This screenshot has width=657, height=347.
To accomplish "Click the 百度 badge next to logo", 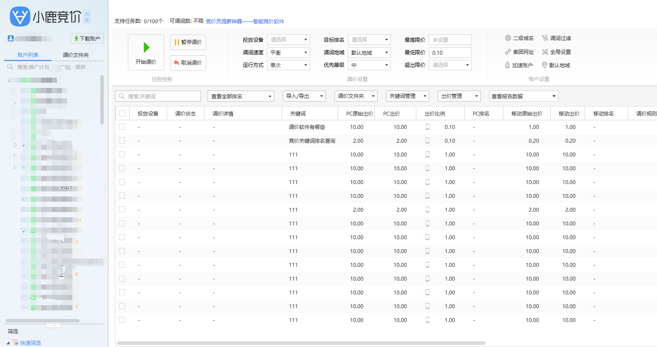I will [x=87, y=17].
